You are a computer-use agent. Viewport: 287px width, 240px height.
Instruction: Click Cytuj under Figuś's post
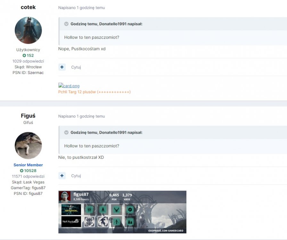click(76, 176)
